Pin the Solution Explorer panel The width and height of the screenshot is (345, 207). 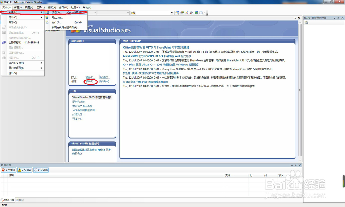pos(338,18)
